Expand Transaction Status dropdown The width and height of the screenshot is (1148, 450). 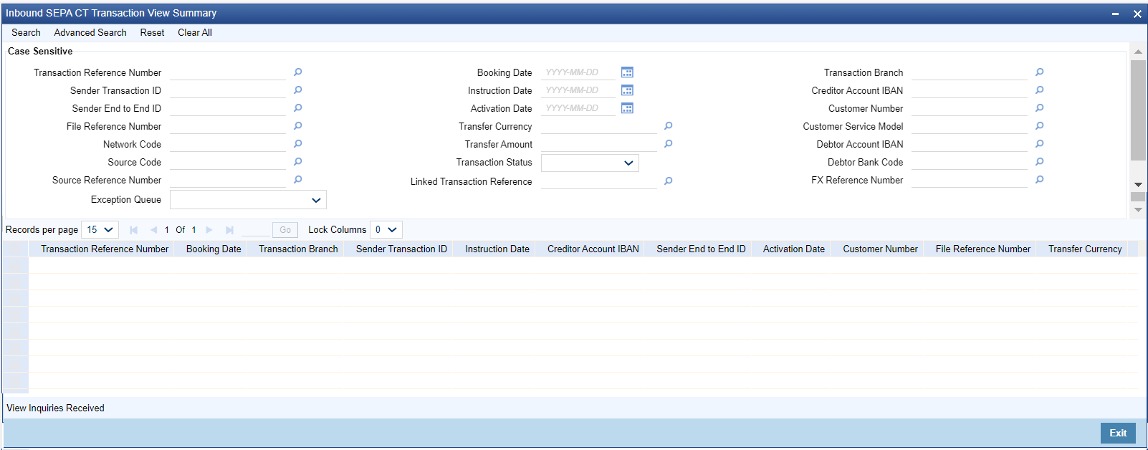coord(590,163)
